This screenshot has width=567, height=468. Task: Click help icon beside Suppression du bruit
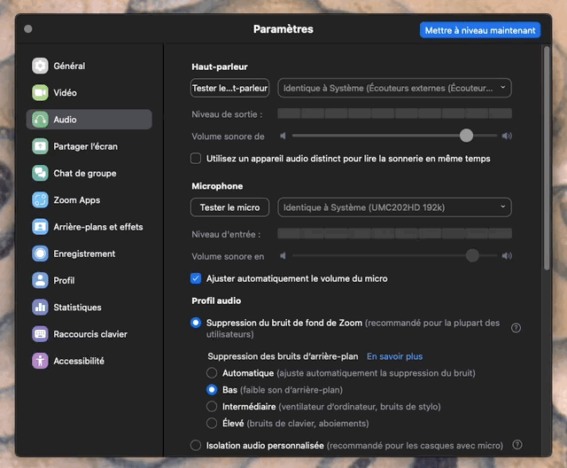[x=517, y=328]
